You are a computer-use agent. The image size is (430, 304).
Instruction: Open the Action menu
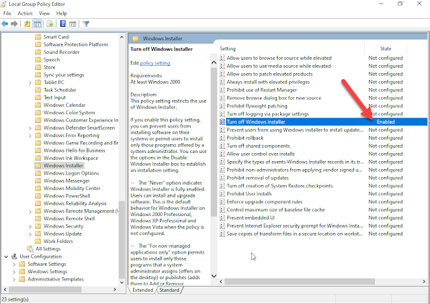click(25, 13)
